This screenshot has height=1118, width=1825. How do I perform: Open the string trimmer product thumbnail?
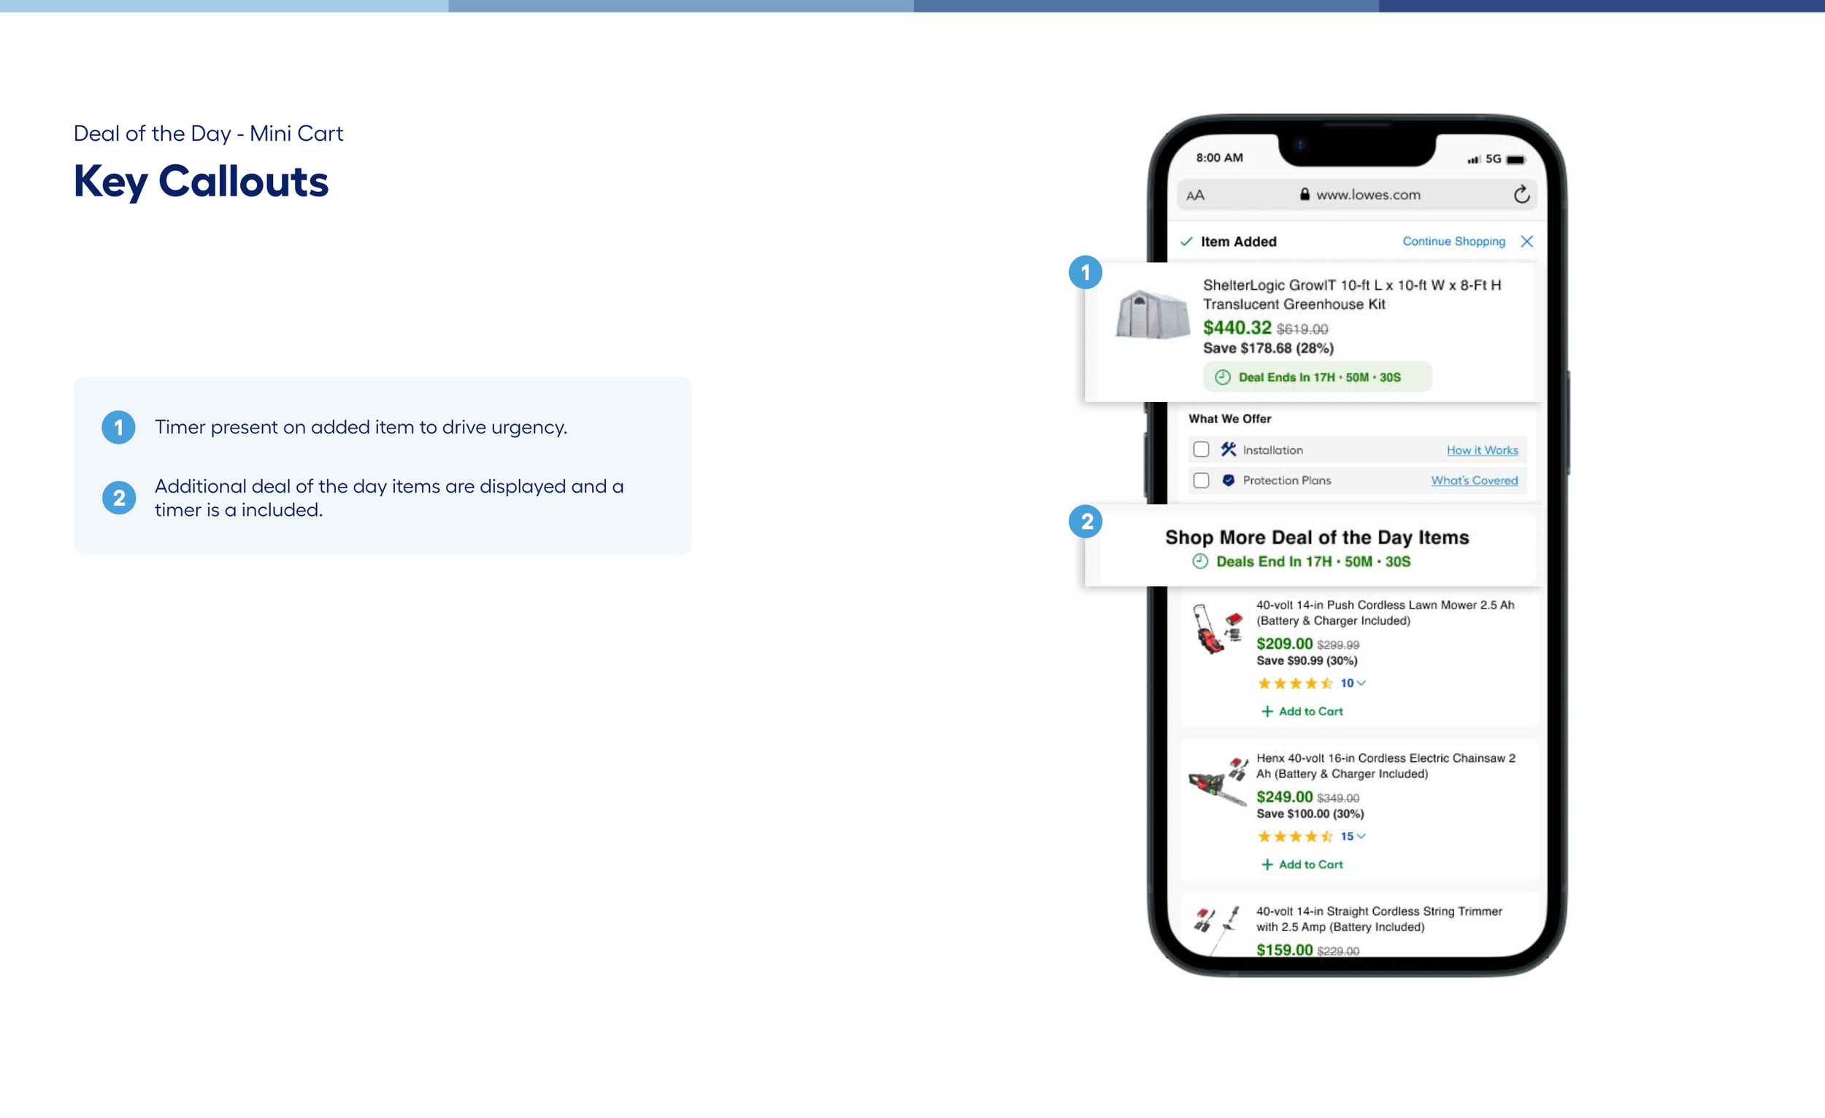point(1216,930)
